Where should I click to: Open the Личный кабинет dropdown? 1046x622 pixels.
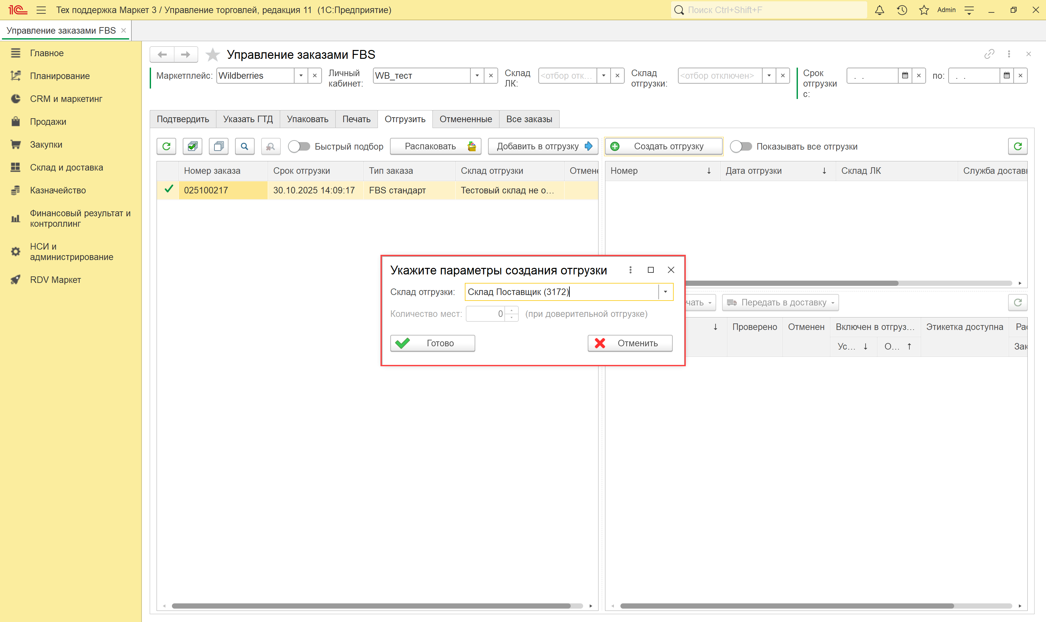tap(477, 76)
